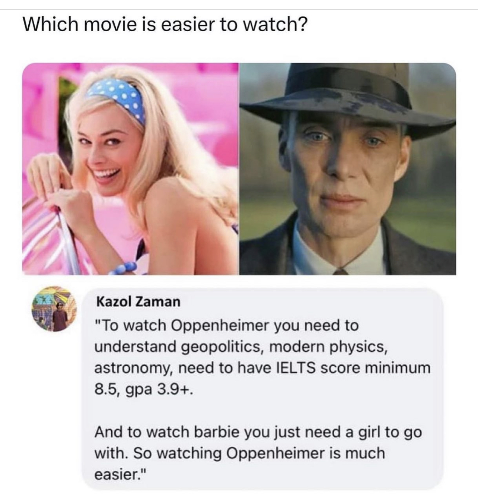Open the pink Barbie photo on left
This screenshot has height=502, width=478.
(130, 169)
